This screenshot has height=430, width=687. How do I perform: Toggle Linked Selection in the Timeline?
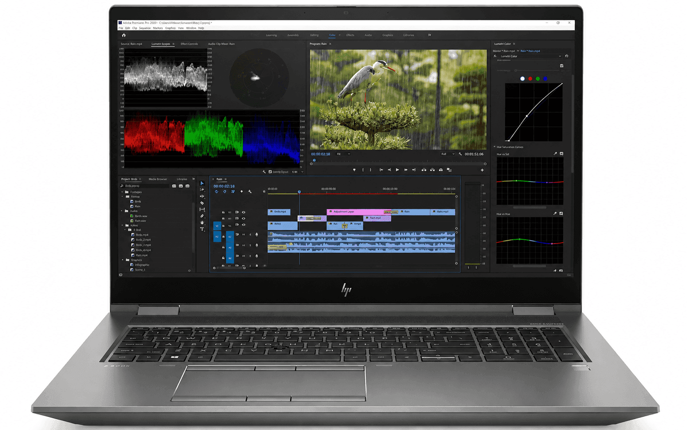tap(233, 192)
